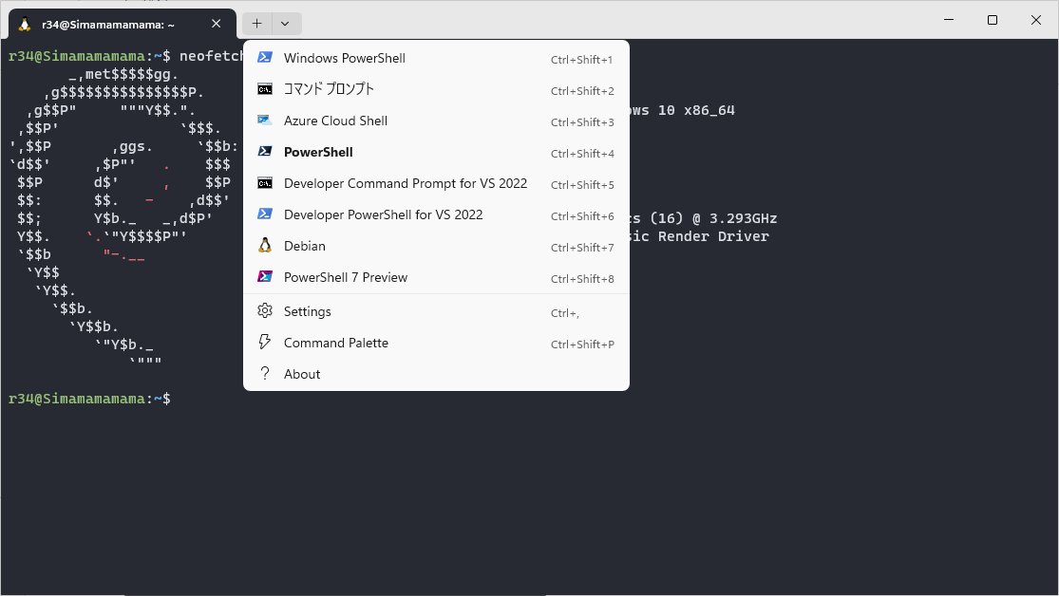Open a new tab with the plus button

(x=256, y=24)
